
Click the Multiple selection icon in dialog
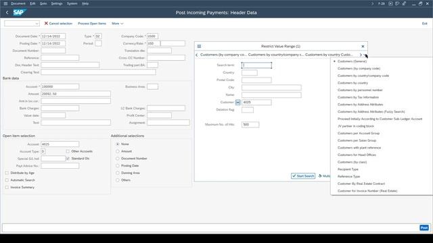(320, 175)
